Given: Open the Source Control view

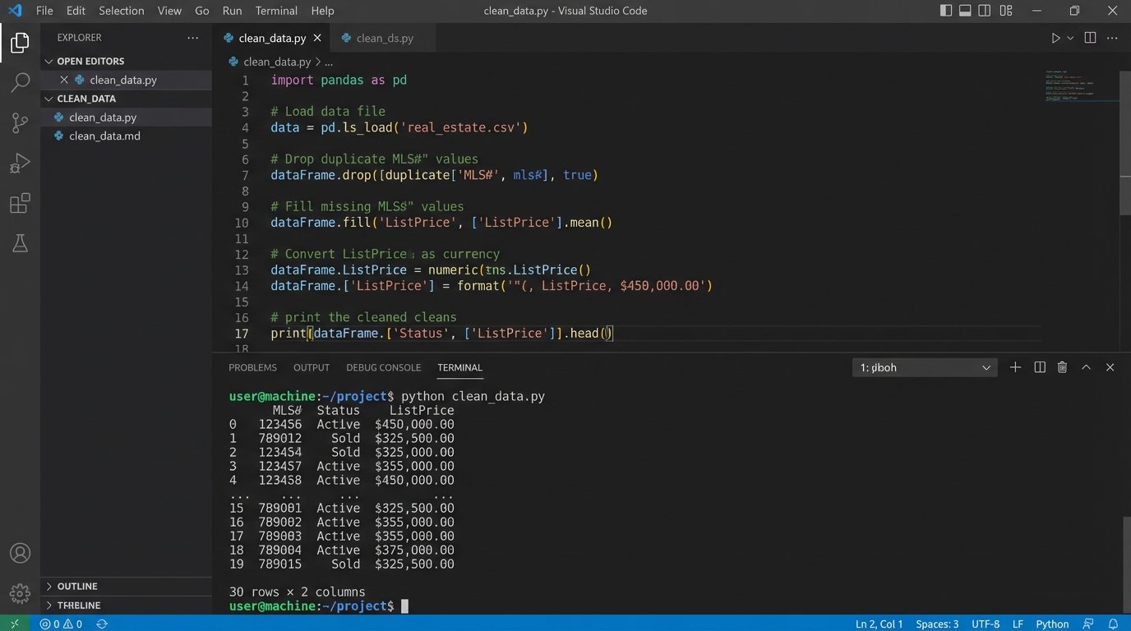Looking at the screenshot, I should point(20,122).
